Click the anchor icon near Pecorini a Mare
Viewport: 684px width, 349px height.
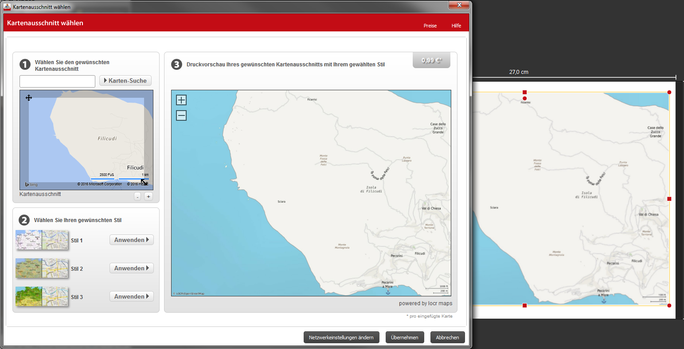[x=388, y=291]
